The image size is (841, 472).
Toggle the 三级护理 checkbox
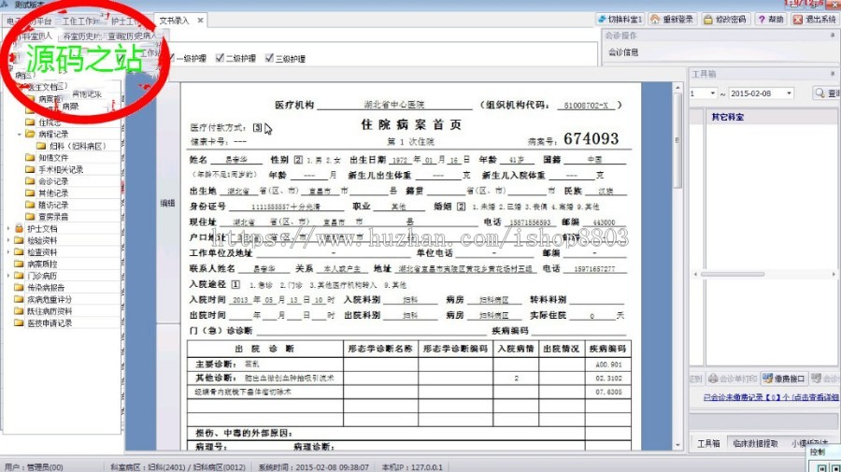tap(269, 59)
